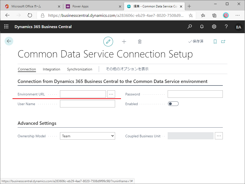Open the notifications bell
The image size is (245, 184).
coord(202,27)
